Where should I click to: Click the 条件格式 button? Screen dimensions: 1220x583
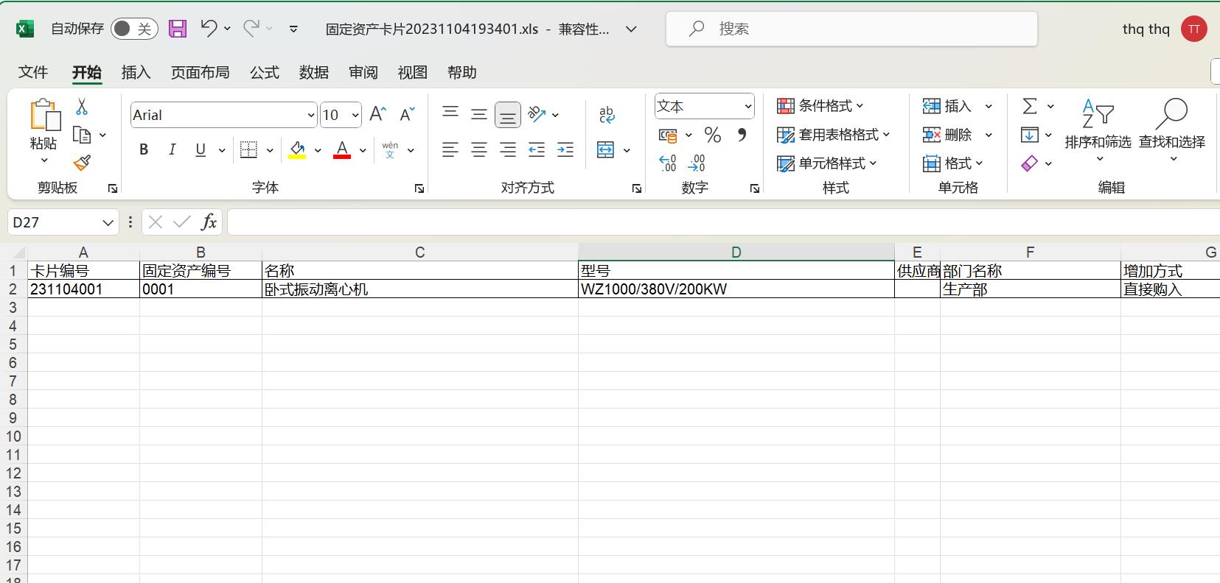pos(820,106)
